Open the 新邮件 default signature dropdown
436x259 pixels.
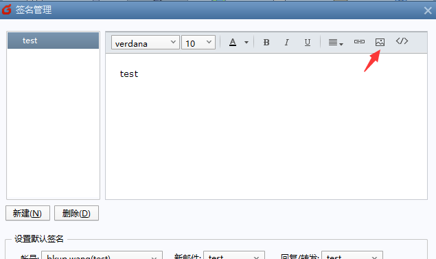tap(234, 256)
